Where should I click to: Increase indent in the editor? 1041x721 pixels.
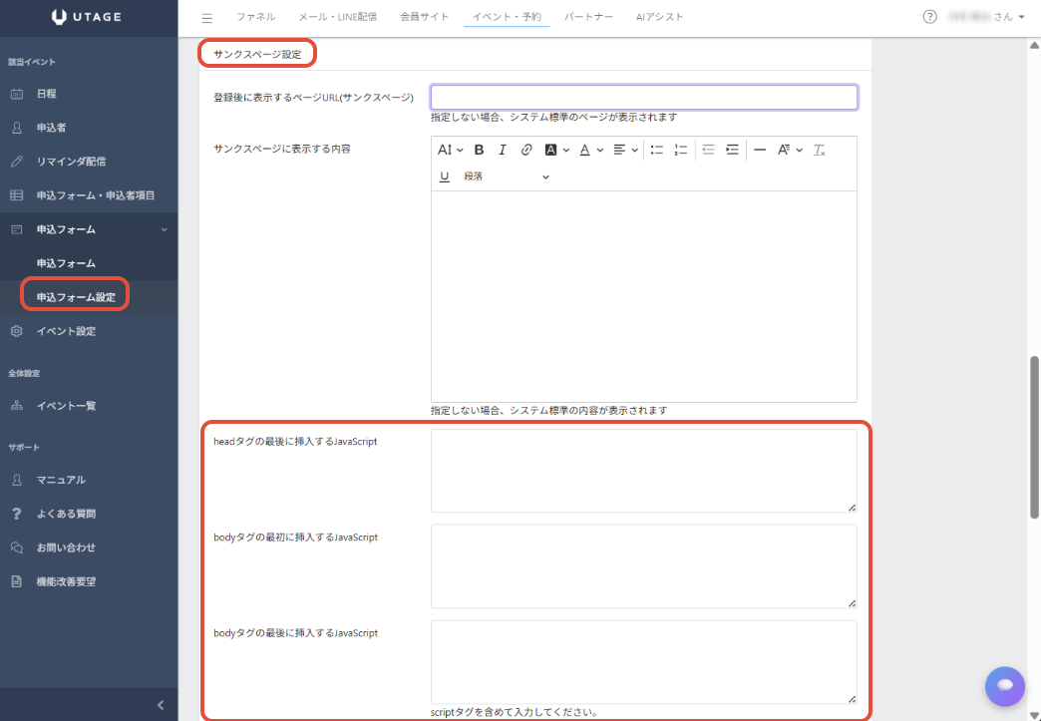tap(733, 150)
